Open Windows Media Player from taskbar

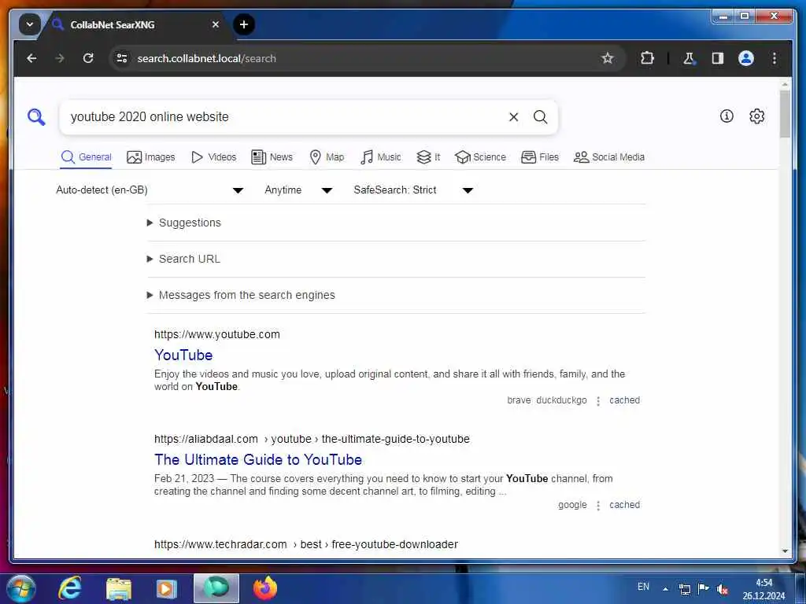point(167,589)
